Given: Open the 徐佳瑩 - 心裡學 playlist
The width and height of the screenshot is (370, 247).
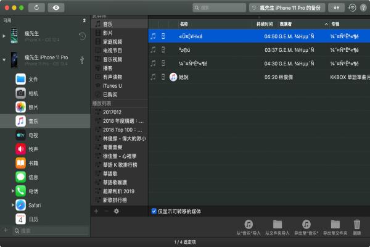Looking at the screenshot, I should [120, 156].
